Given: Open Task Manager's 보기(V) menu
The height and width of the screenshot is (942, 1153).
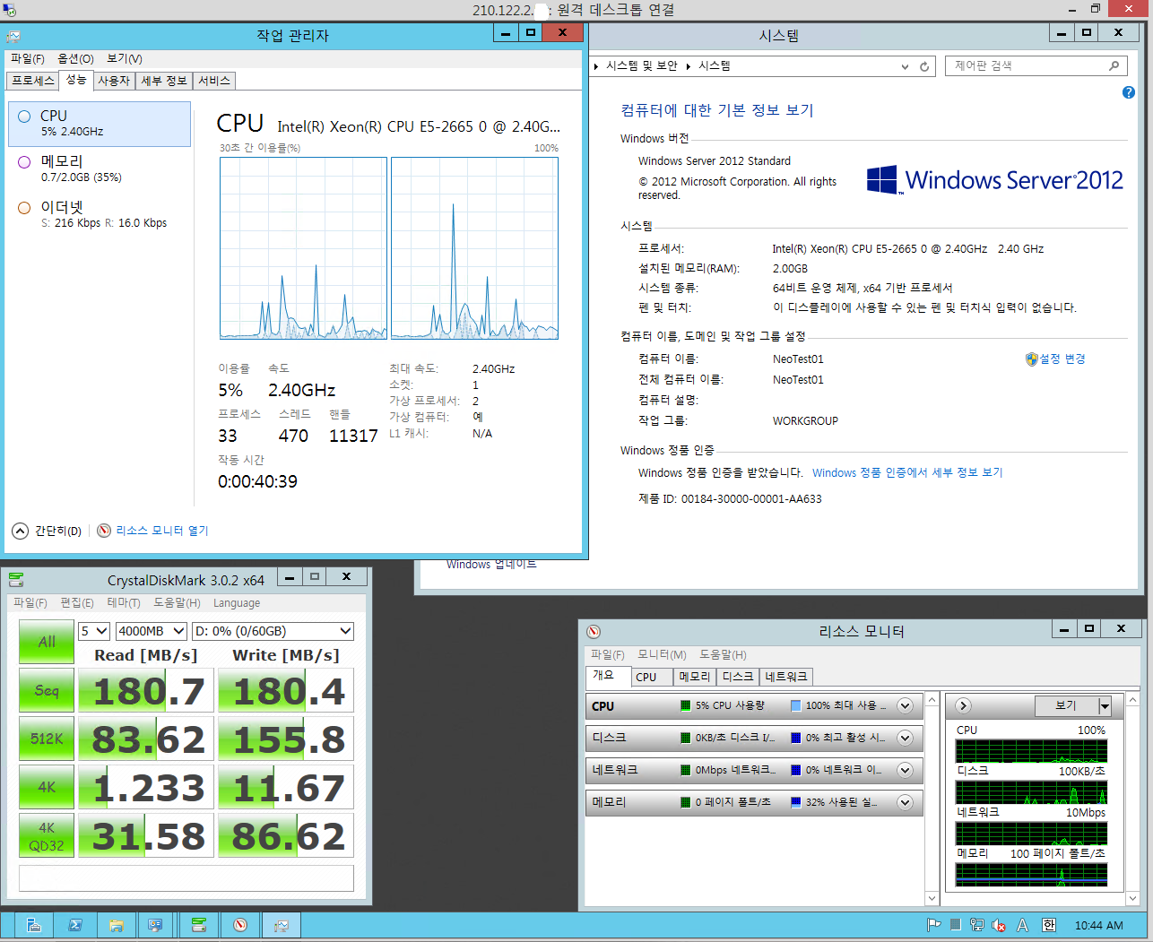Looking at the screenshot, I should pyautogui.click(x=125, y=59).
